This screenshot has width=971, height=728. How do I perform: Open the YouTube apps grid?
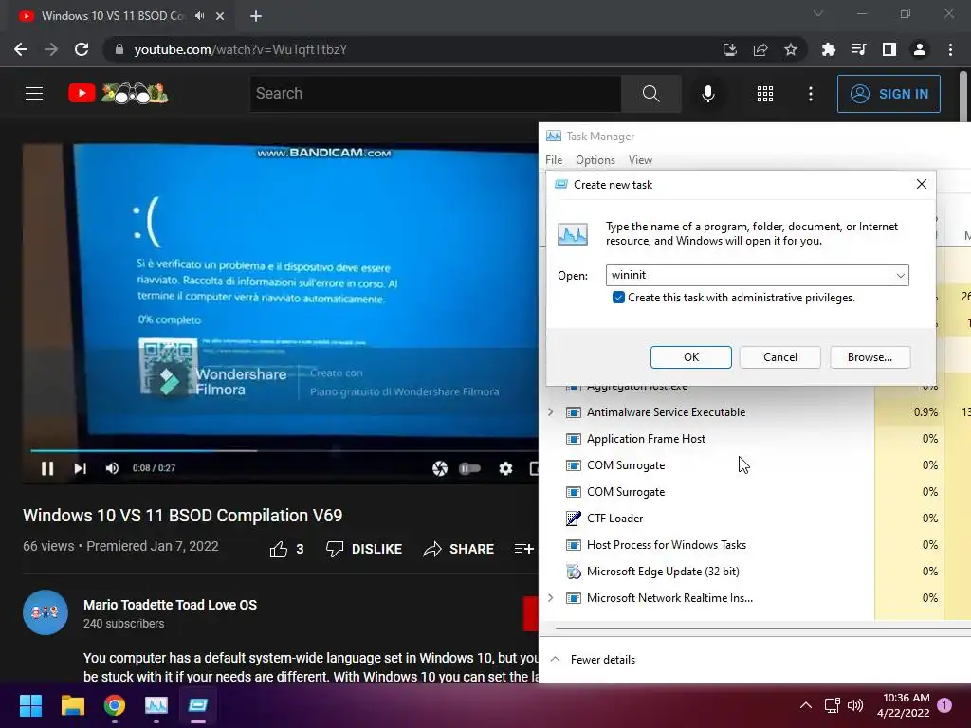(x=765, y=94)
